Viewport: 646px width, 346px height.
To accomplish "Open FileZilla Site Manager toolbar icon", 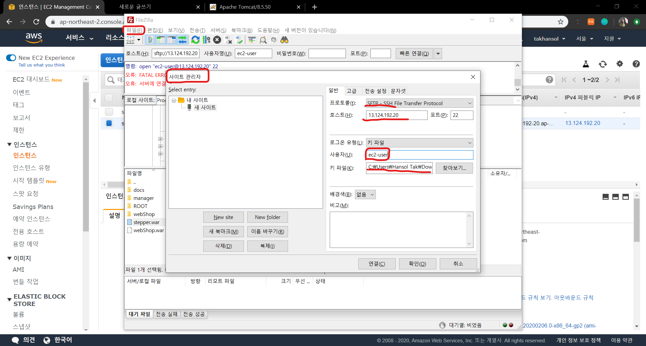I will 131,40.
